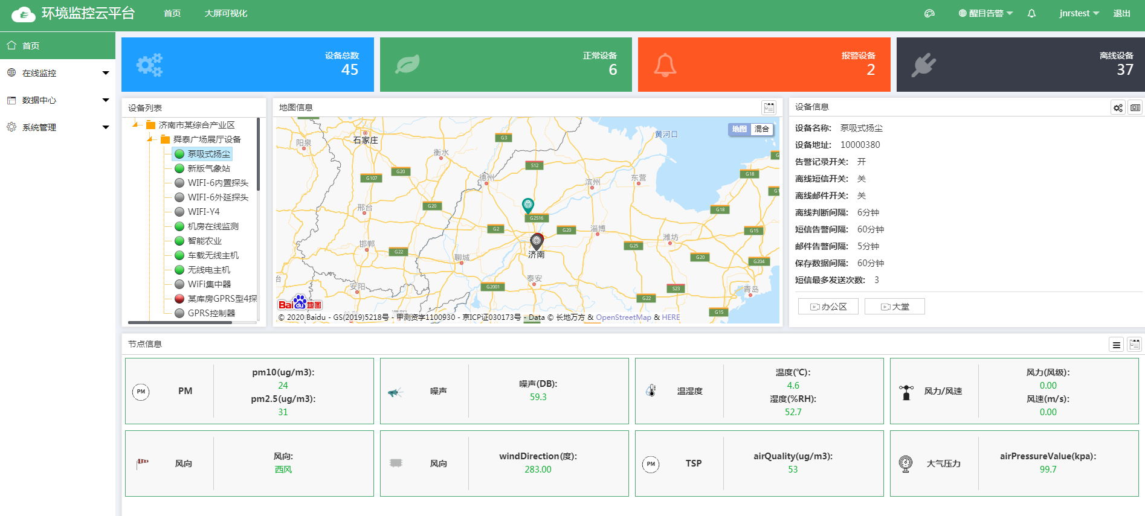Select 新版气象站 device in tree
The width and height of the screenshot is (1145, 516).
(x=202, y=168)
